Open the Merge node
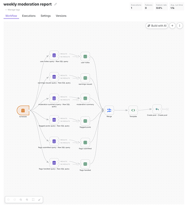The height and width of the screenshot is (205, 189). (x=109, y=110)
